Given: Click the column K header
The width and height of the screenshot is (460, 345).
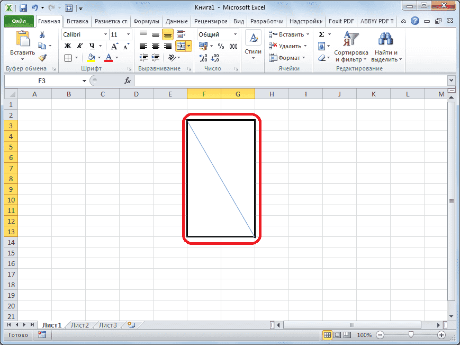Looking at the screenshot, I should tap(373, 94).
